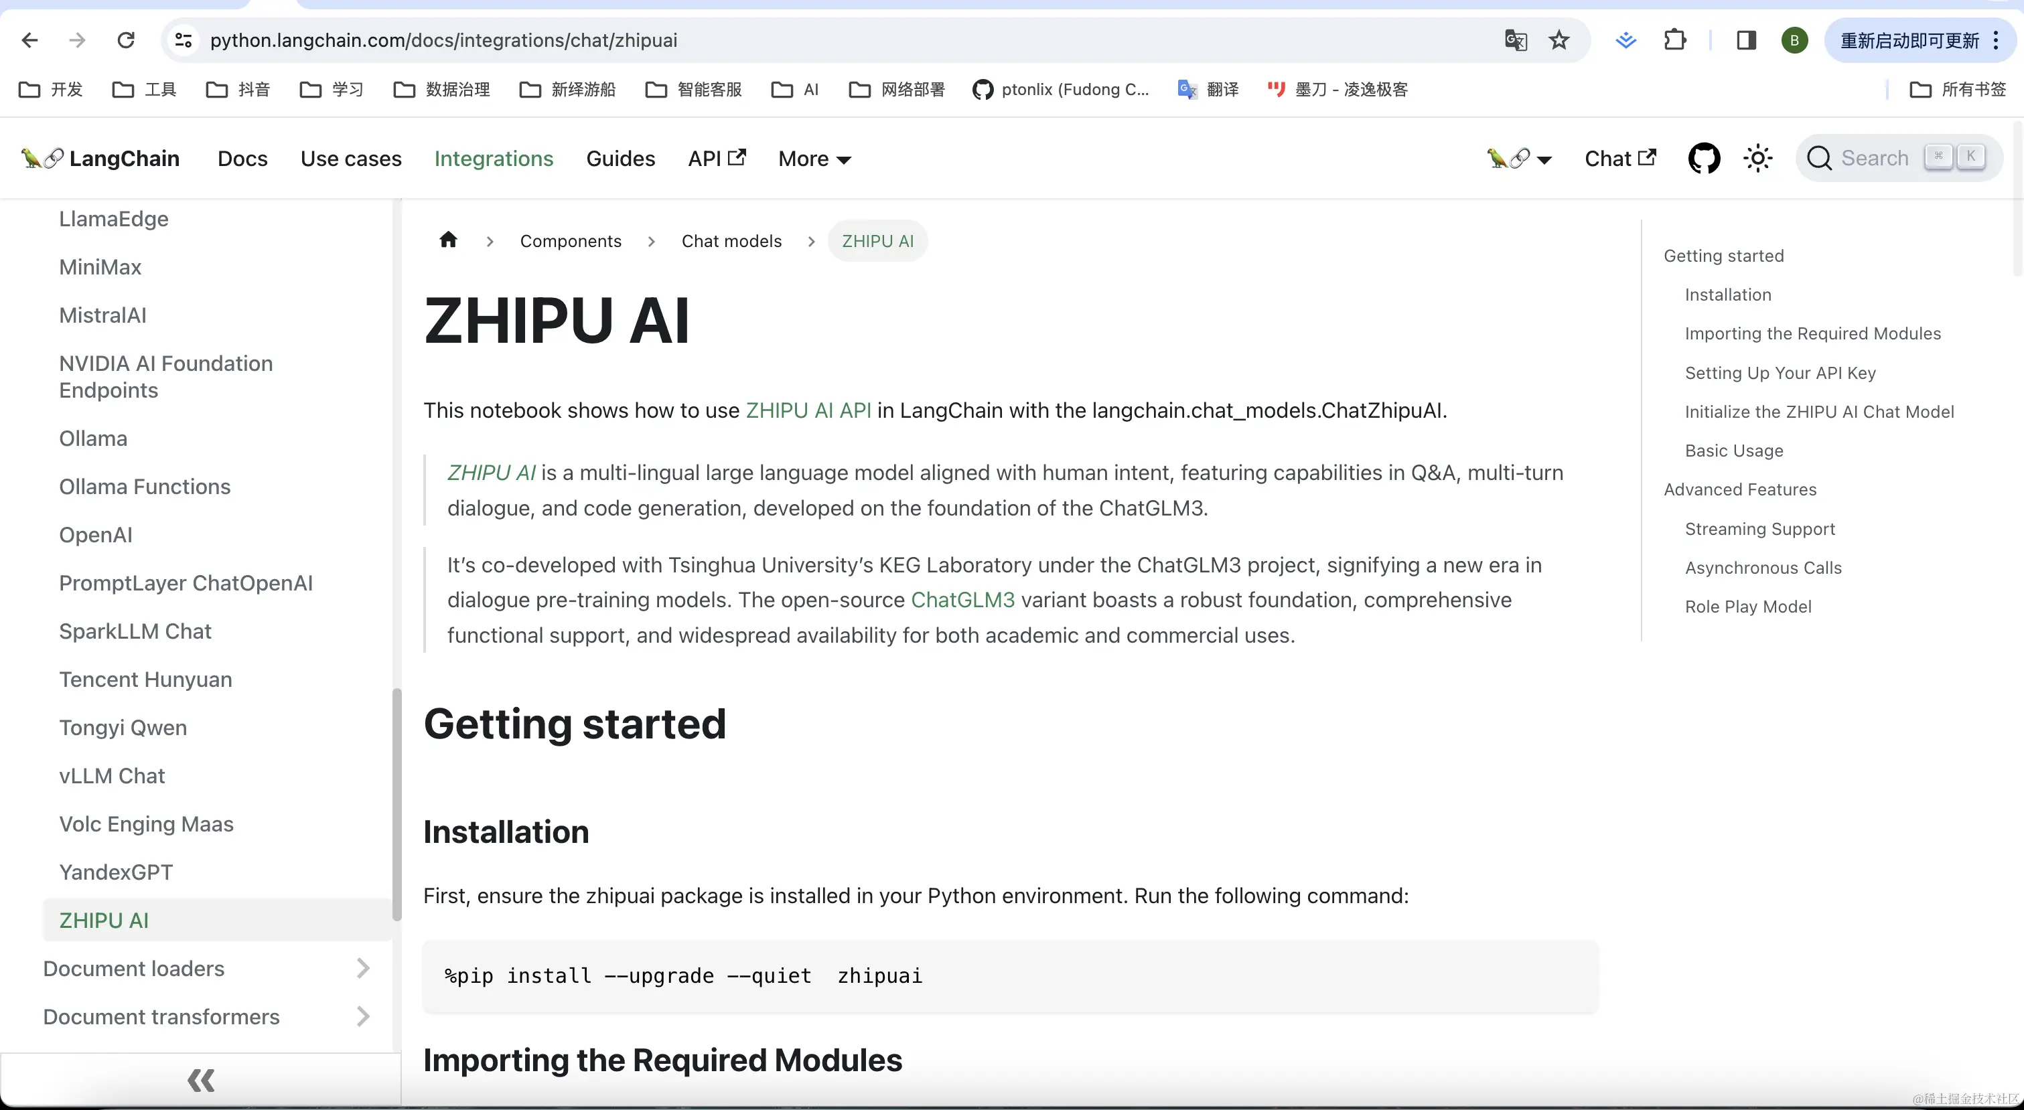This screenshot has width=2024, height=1110.
Task: Open the 抖音 bookmark folder
Action: (x=238, y=90)
